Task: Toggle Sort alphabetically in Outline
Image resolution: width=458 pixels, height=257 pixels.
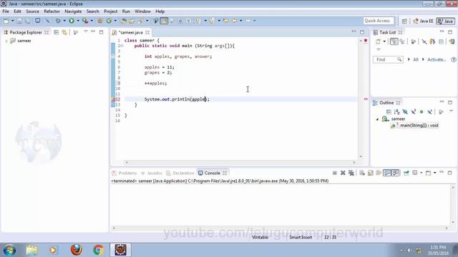Action: [396, 112]
